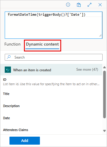This screenshot has width=107, height=147.
Task: Switch to the Function tab
Action: (12, 44)
